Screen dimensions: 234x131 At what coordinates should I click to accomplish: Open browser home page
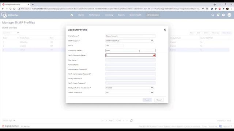coord(14,9)
